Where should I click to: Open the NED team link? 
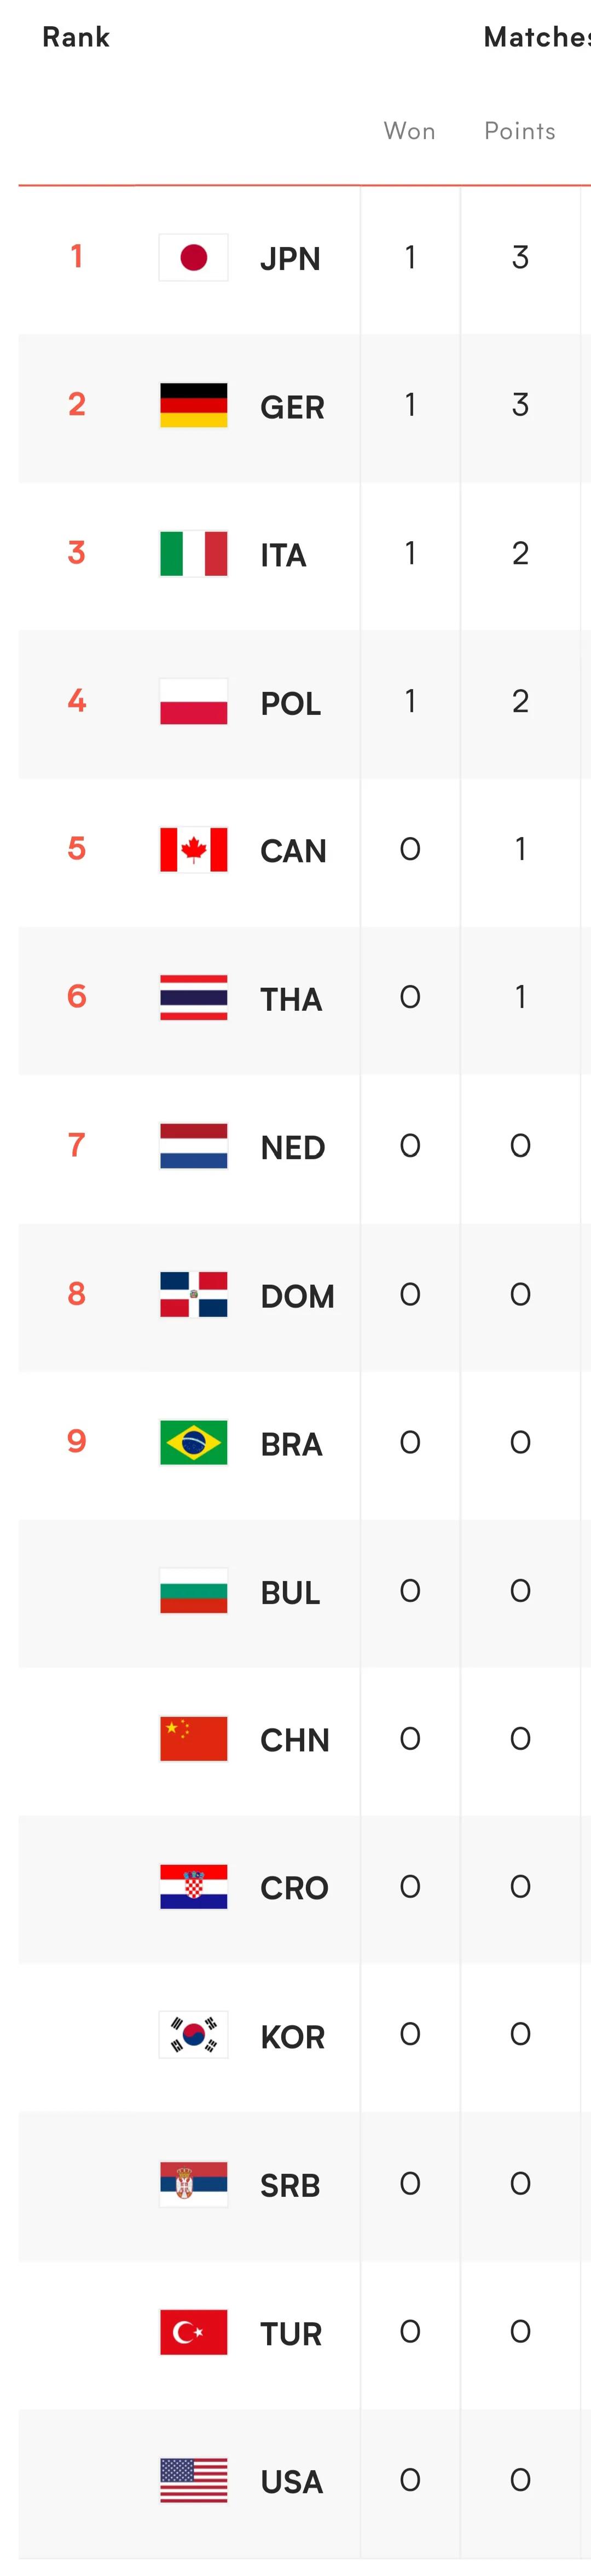(293, 1147)
